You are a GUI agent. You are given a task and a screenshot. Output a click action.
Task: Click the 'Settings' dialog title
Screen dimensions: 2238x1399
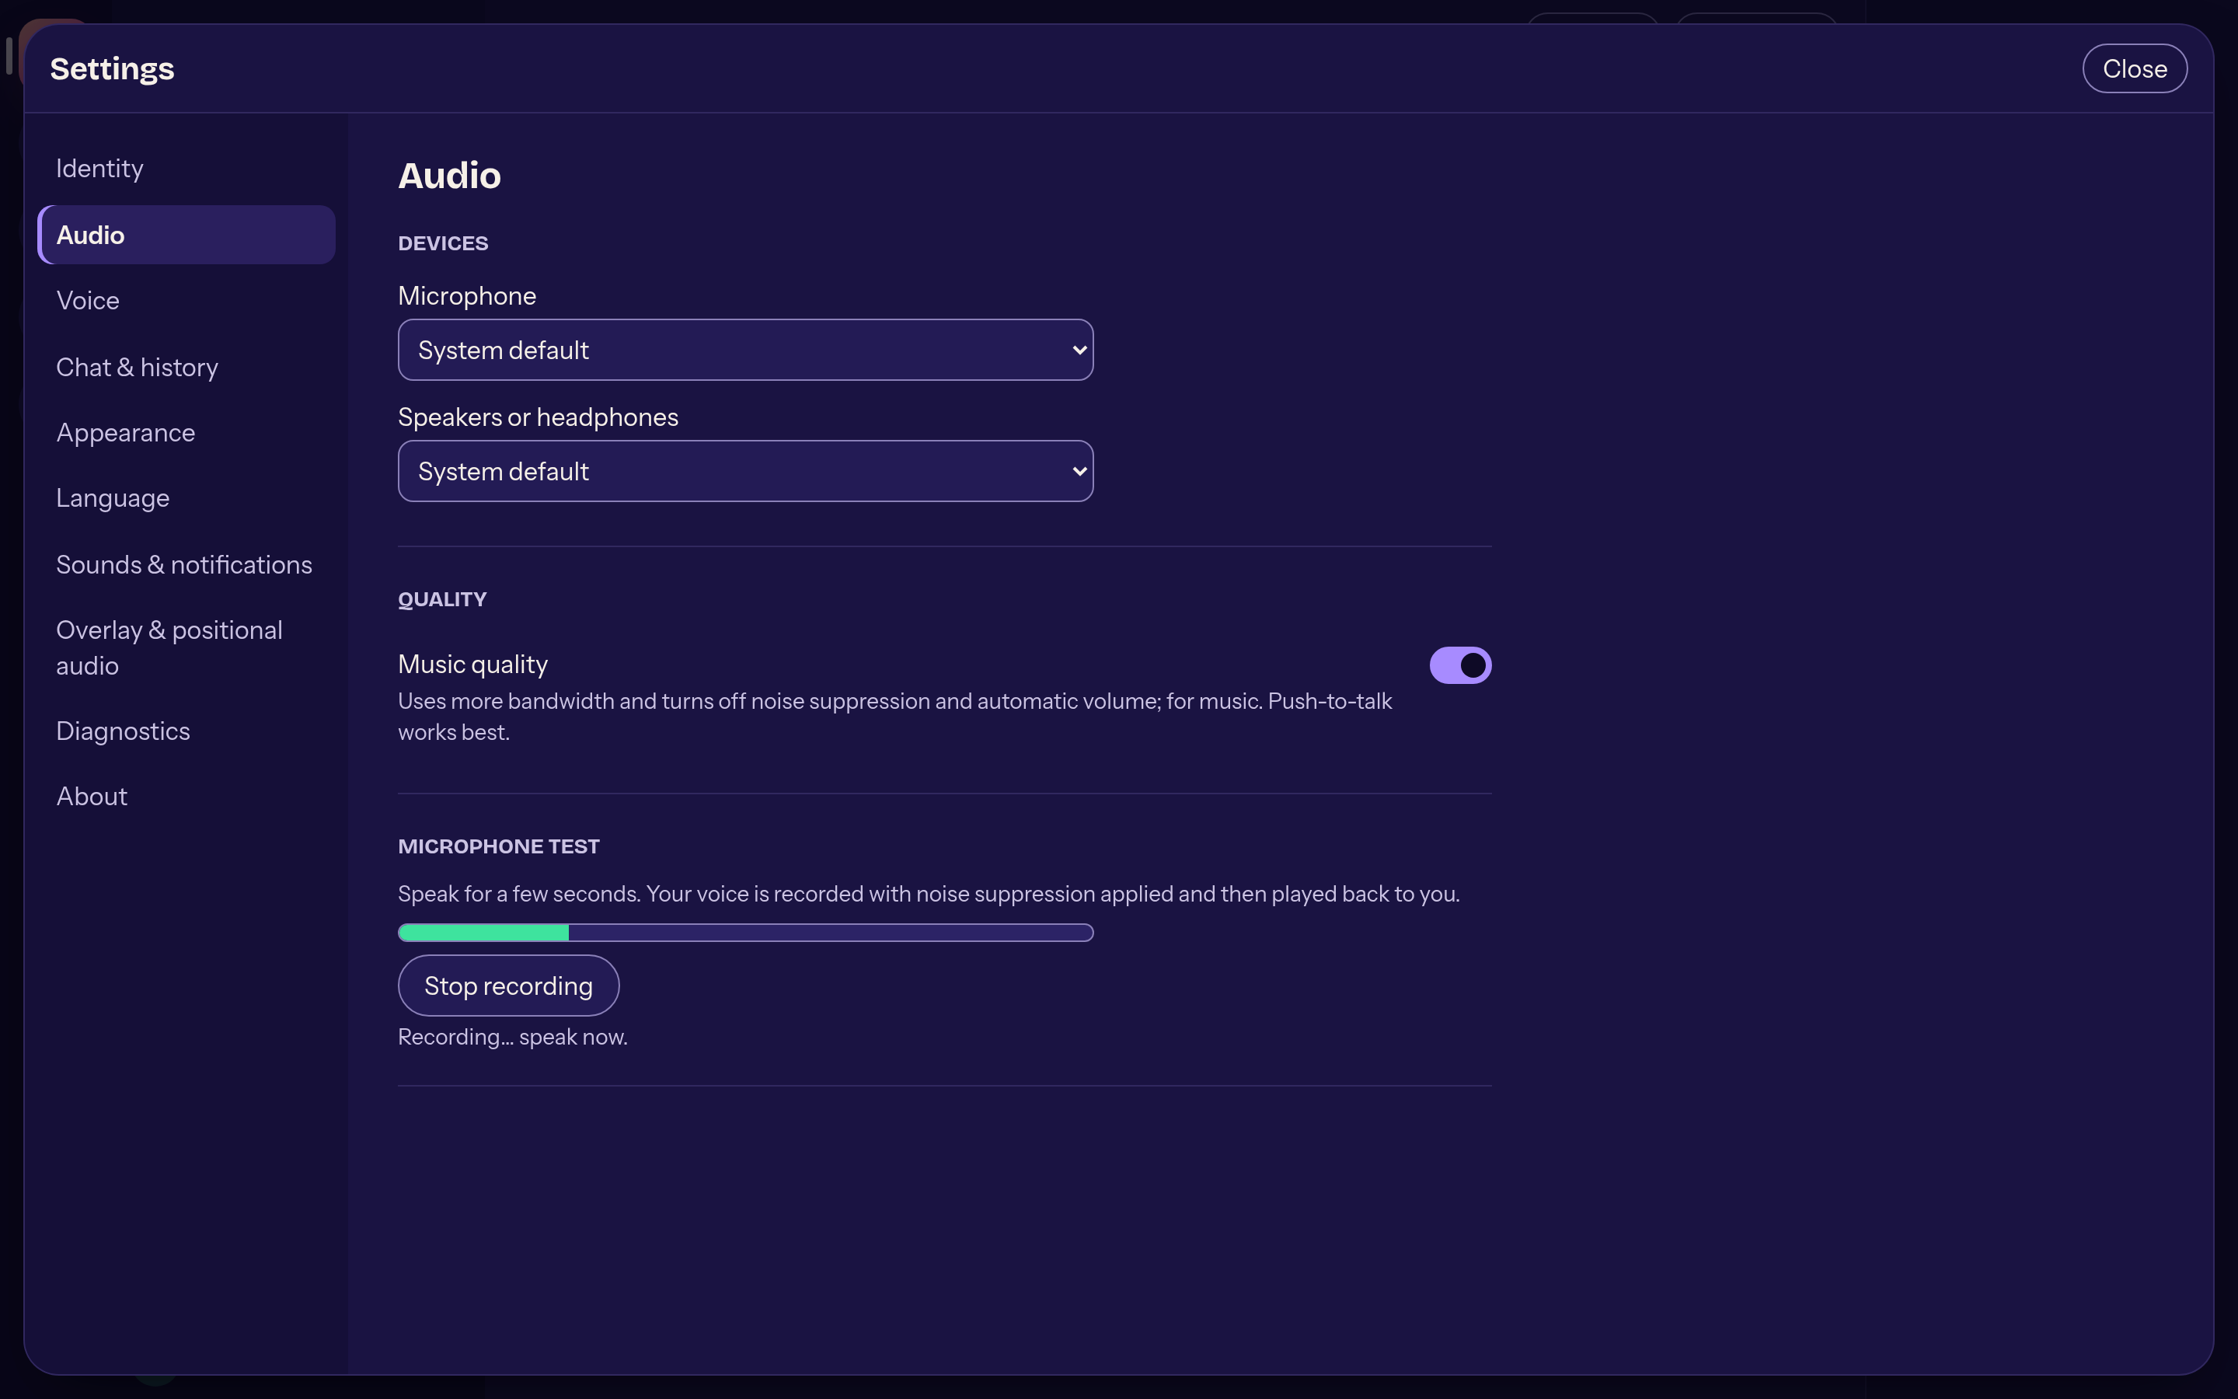112,68
